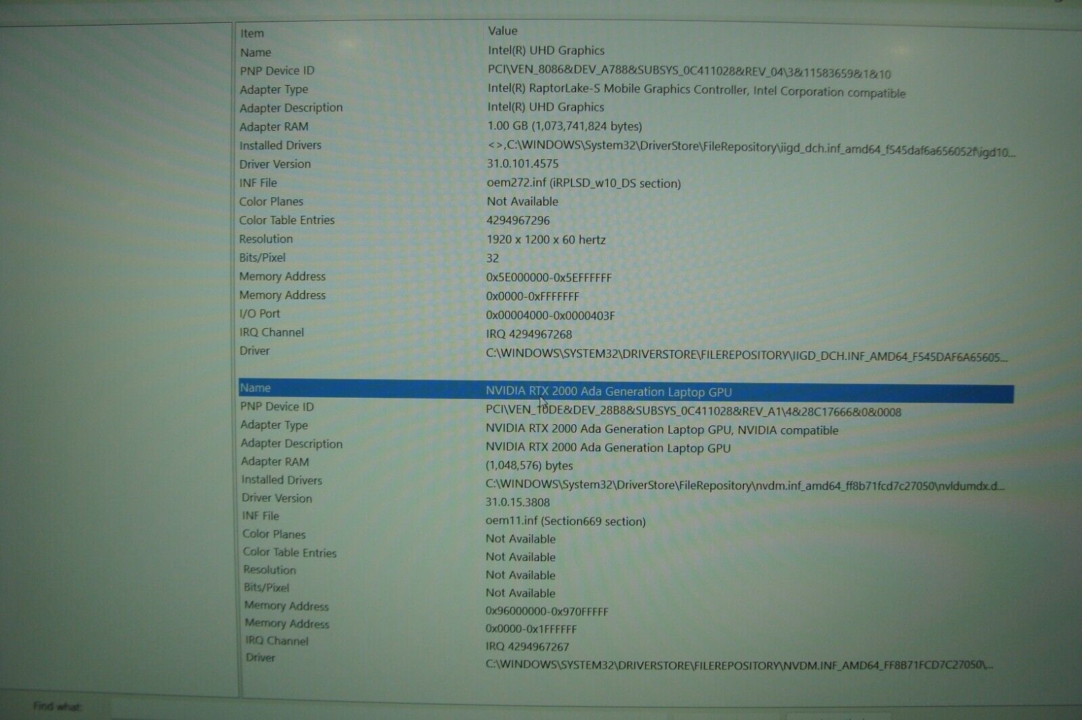Click the "Value" column header

point(502,31)
